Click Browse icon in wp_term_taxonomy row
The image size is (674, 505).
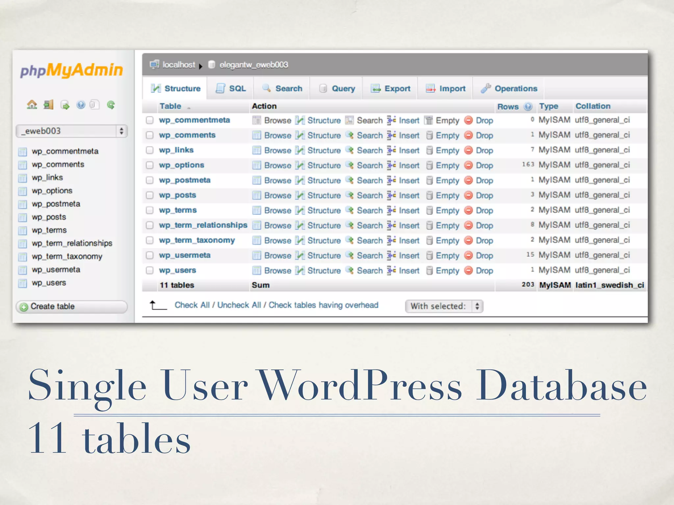click(x=257, y=240)
